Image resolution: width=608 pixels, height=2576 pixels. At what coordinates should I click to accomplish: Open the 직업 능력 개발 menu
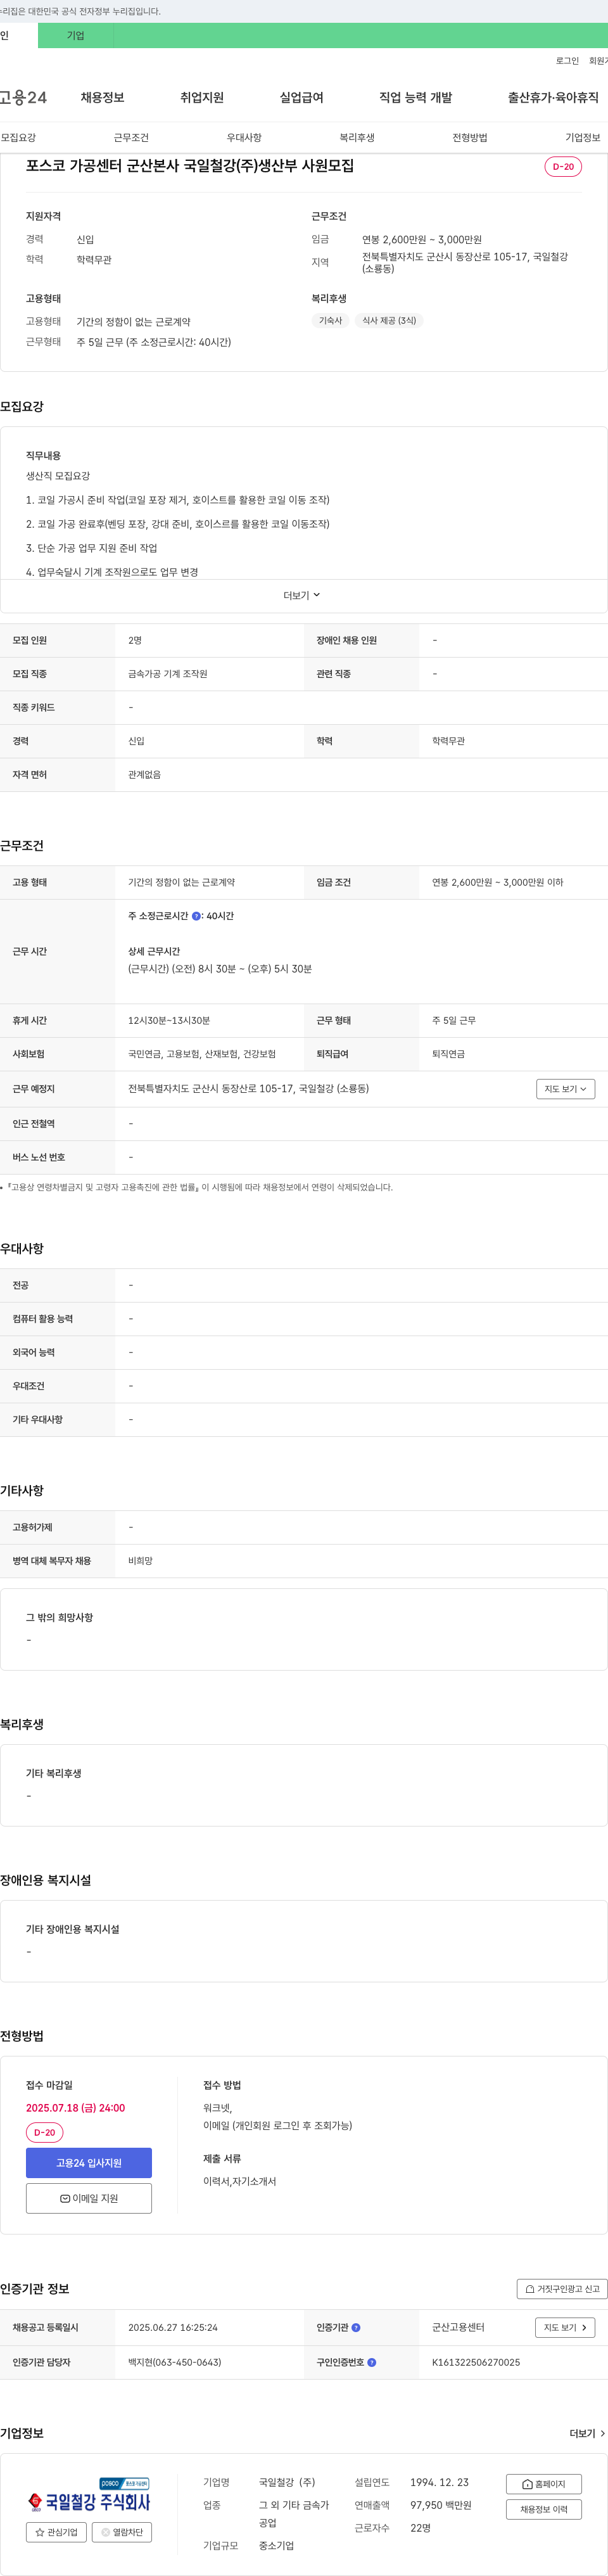point(415,97)
